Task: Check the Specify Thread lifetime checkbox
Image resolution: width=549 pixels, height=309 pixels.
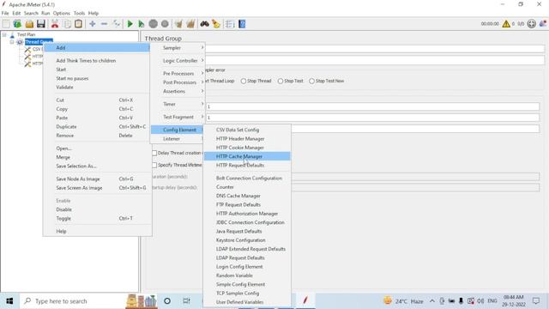Action: (154, 165)
